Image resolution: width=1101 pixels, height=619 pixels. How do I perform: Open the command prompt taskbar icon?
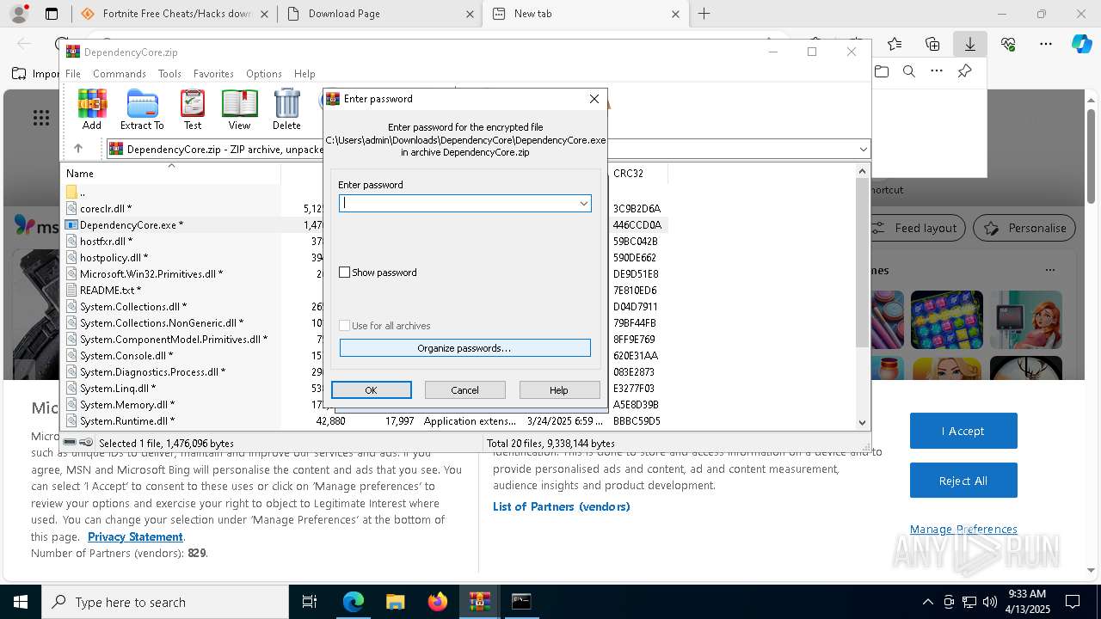pyautogui.click(x=521, y=602)
